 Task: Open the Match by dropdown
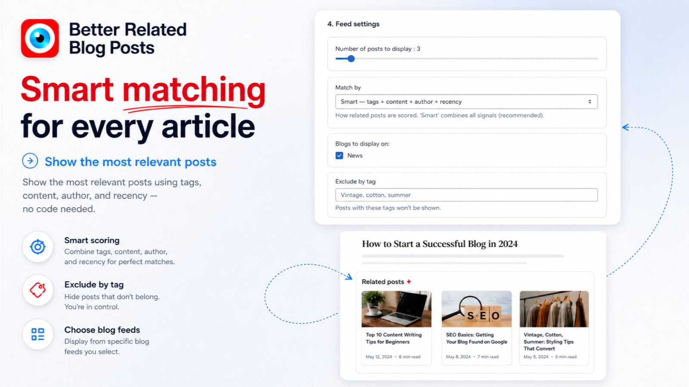(466, 102)
